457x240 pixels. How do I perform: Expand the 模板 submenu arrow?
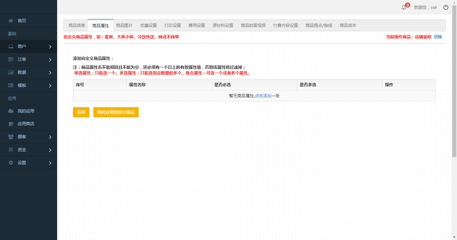tap(50, 86)
